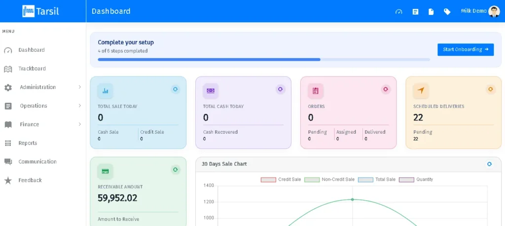Click the Communication chat icon

pos(8,162)
